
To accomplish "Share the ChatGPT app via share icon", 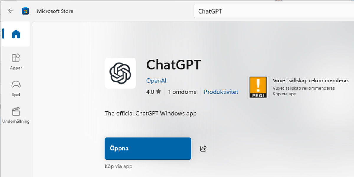I will pos(203,149).
